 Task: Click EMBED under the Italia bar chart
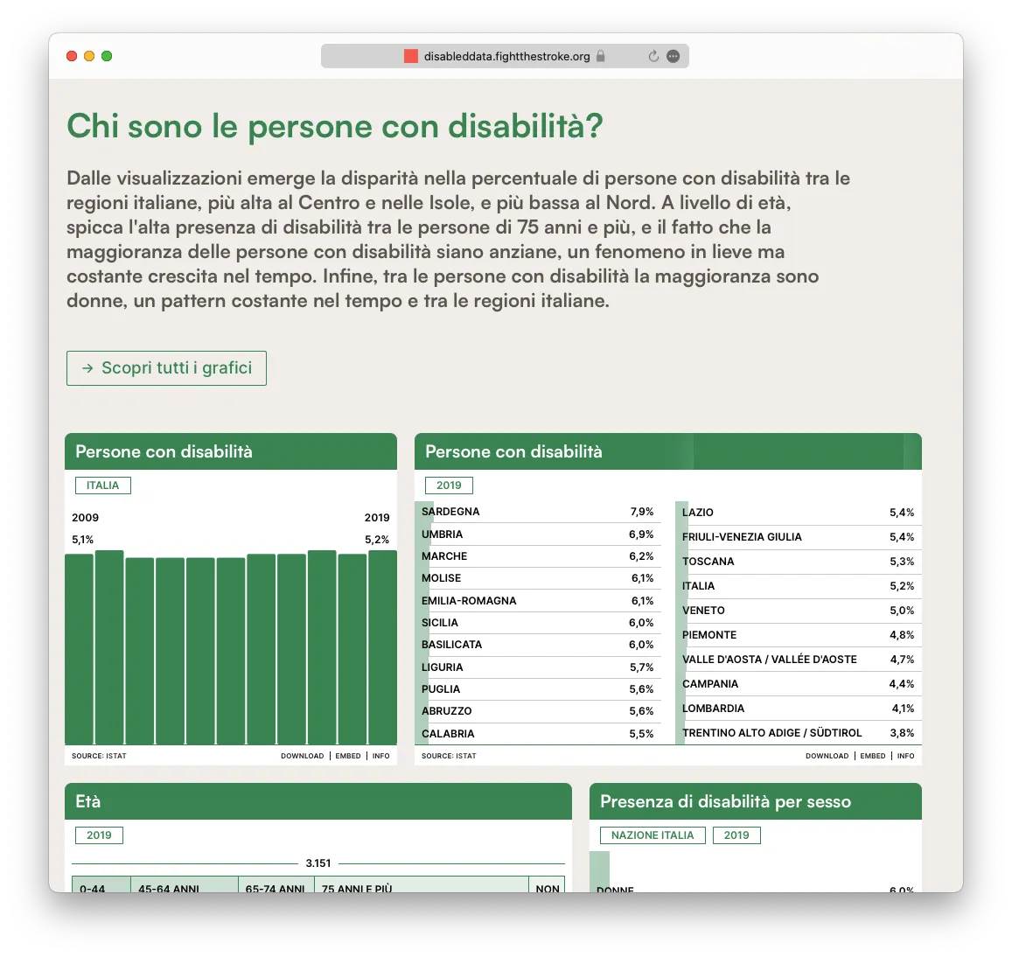click(348, 756)
